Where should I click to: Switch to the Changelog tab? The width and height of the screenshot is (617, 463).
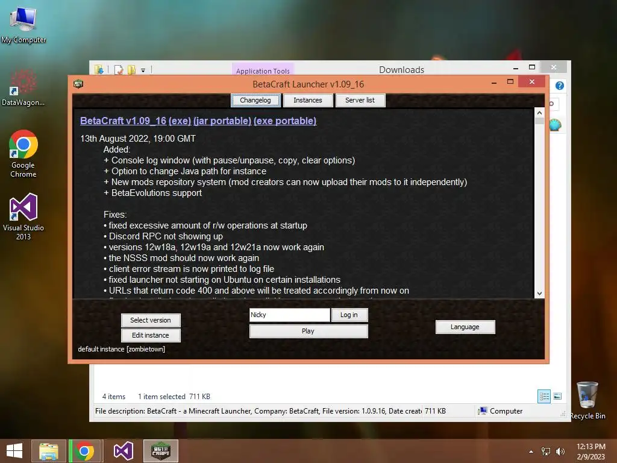tap(255, 100)
